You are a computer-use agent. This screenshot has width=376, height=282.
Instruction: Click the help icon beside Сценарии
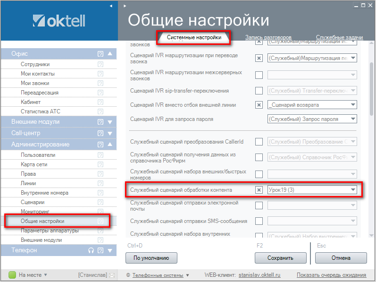tap(100, 202)
